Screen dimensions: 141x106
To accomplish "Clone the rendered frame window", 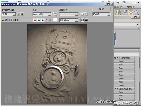I will point(10,20).
